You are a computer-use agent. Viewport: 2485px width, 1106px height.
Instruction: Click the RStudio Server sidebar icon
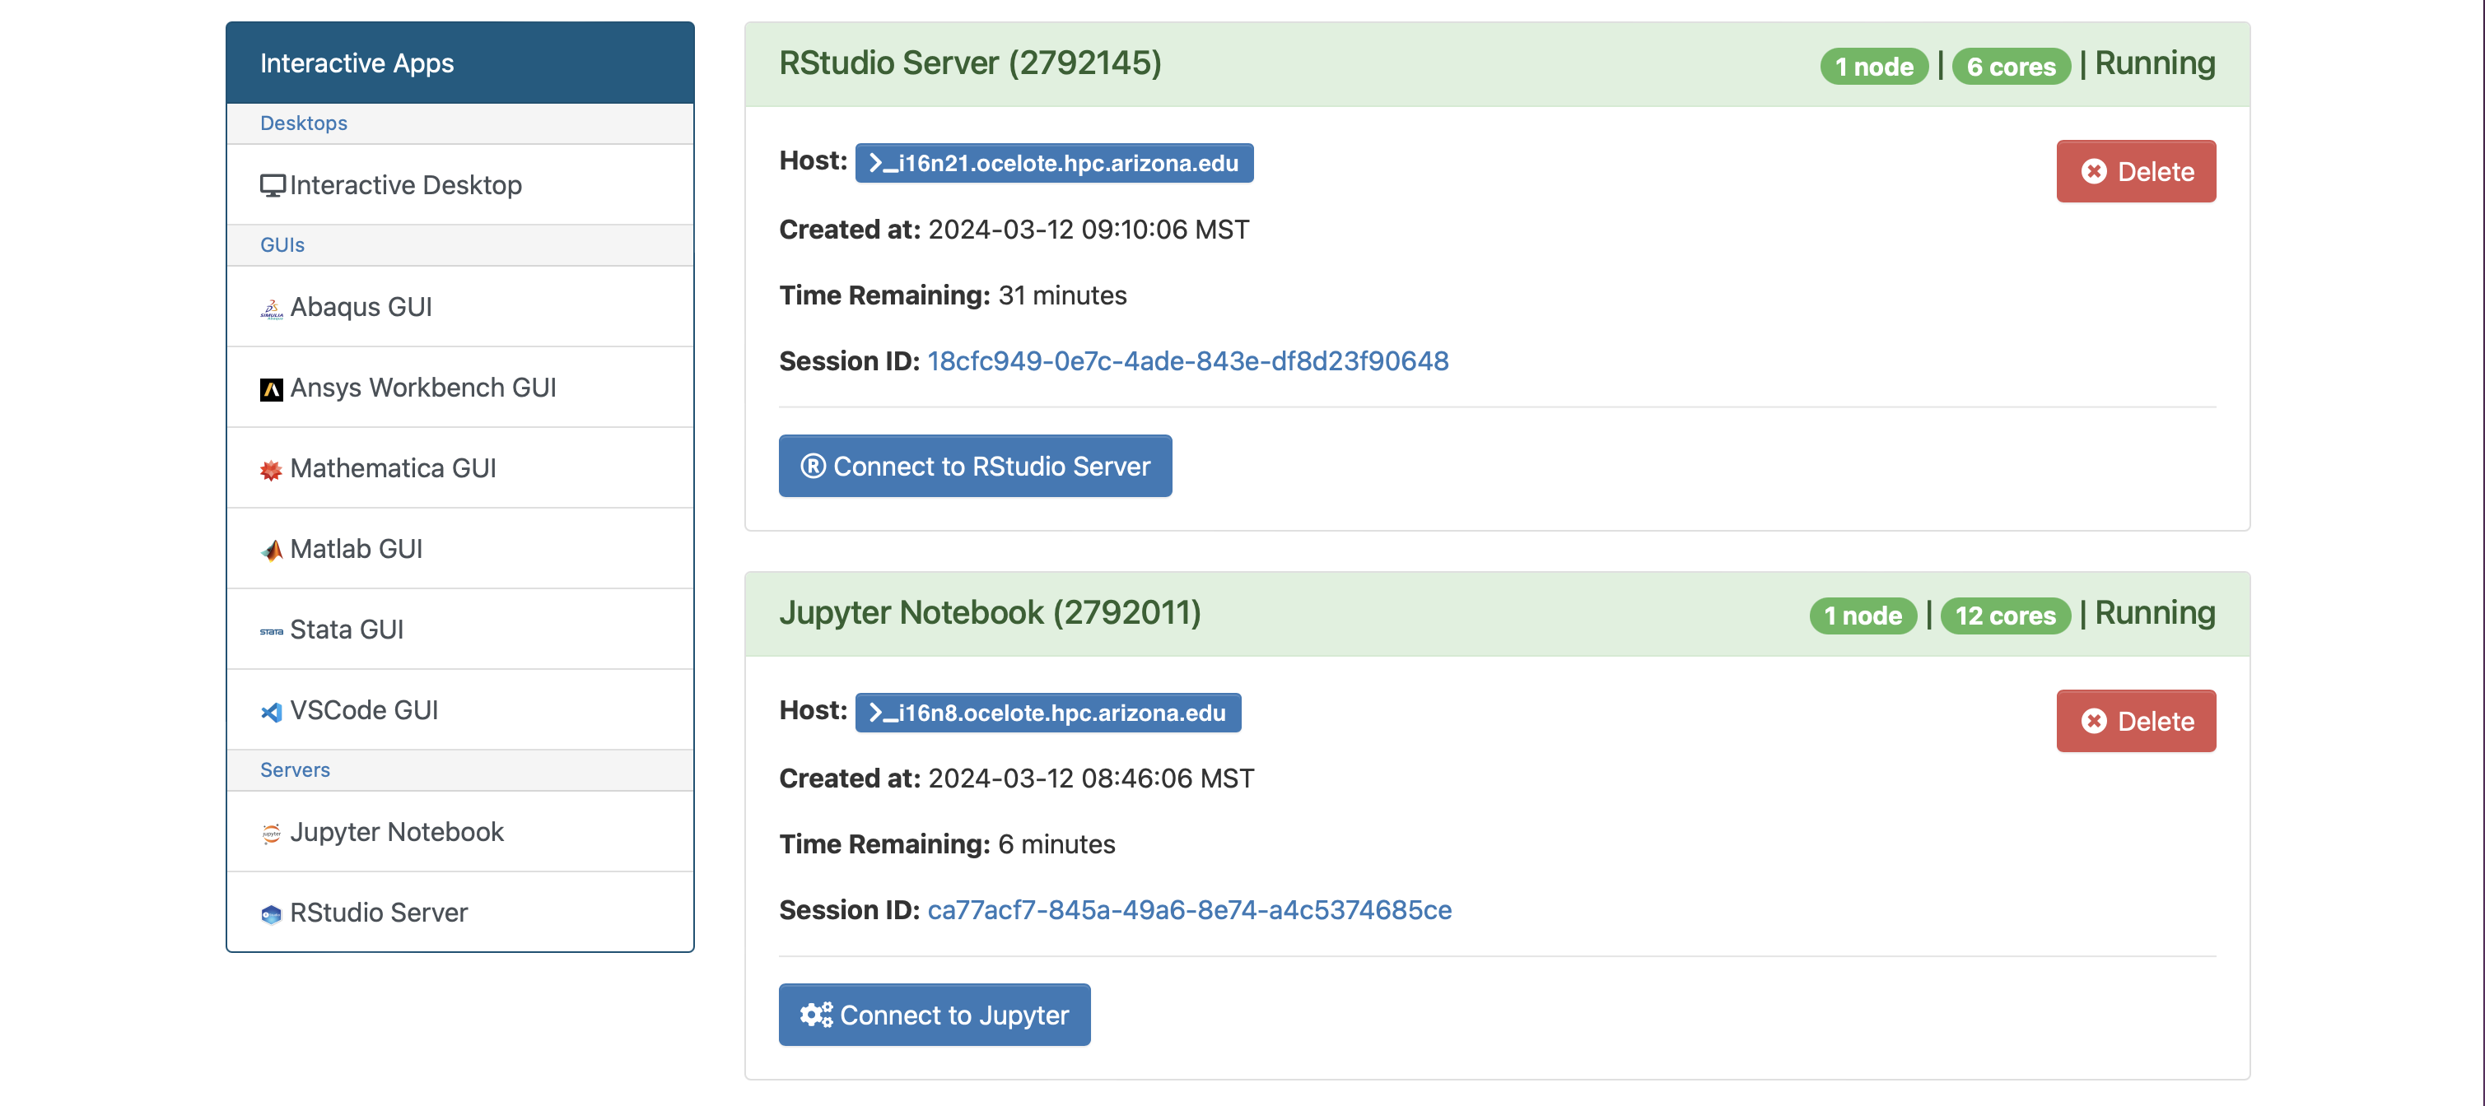click(271, 914)
